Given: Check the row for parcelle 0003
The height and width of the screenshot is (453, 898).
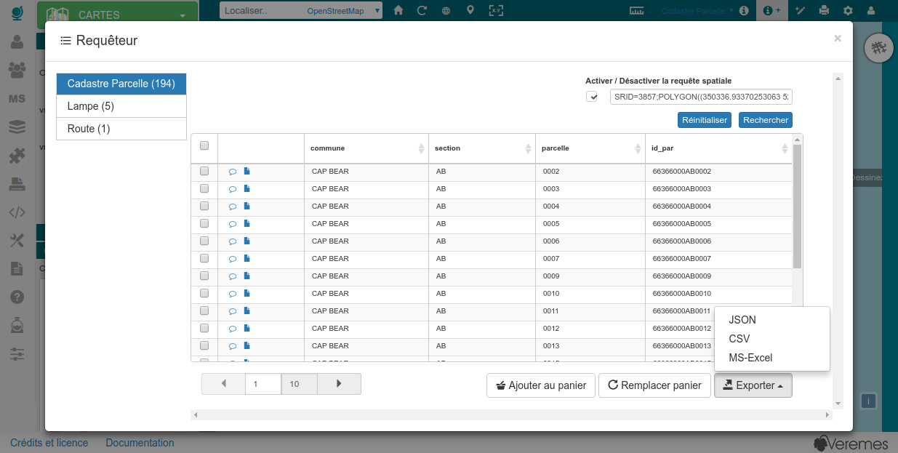Looking at the screenshot, I should click(204, 188).
